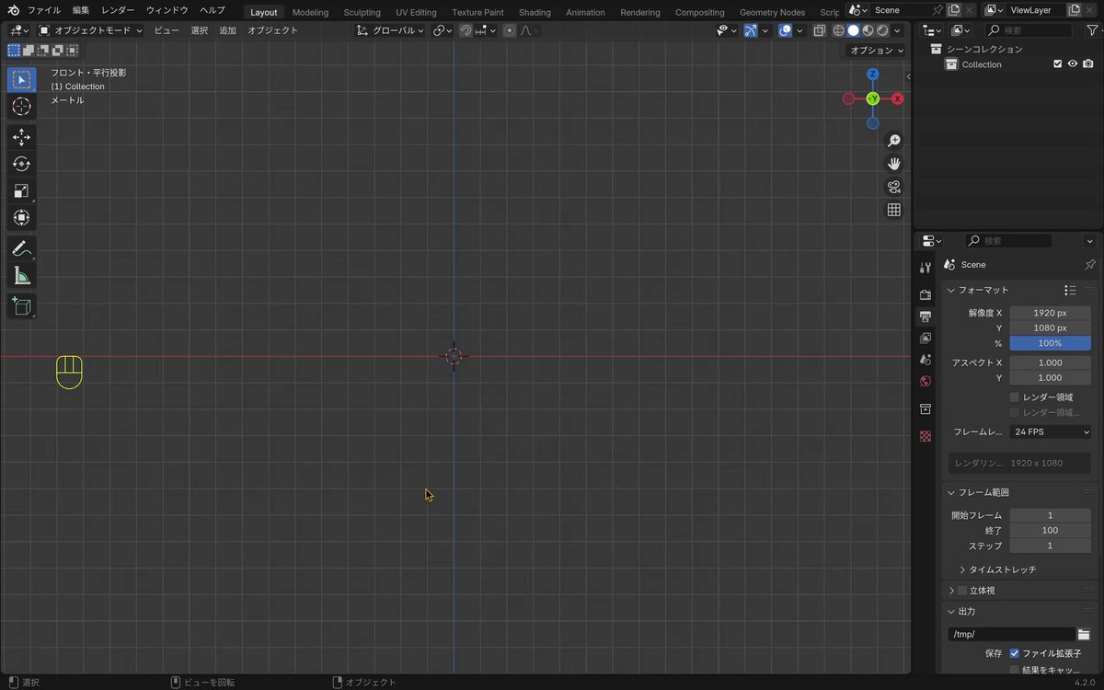This screenshot has width=1104, height=690.
Task: Open the 24 FPS frame rate dropdown
Action: [1050, 431]
